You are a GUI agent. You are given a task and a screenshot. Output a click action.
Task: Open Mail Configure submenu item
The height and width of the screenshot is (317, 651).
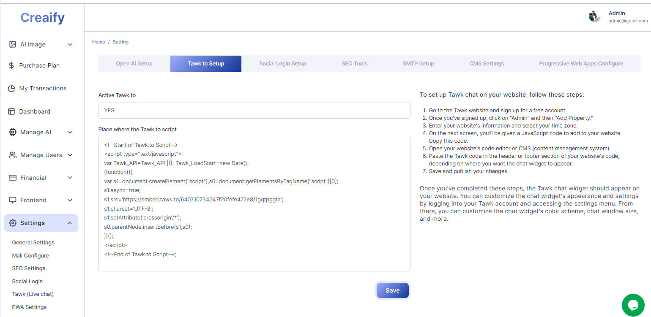point(30,256)
